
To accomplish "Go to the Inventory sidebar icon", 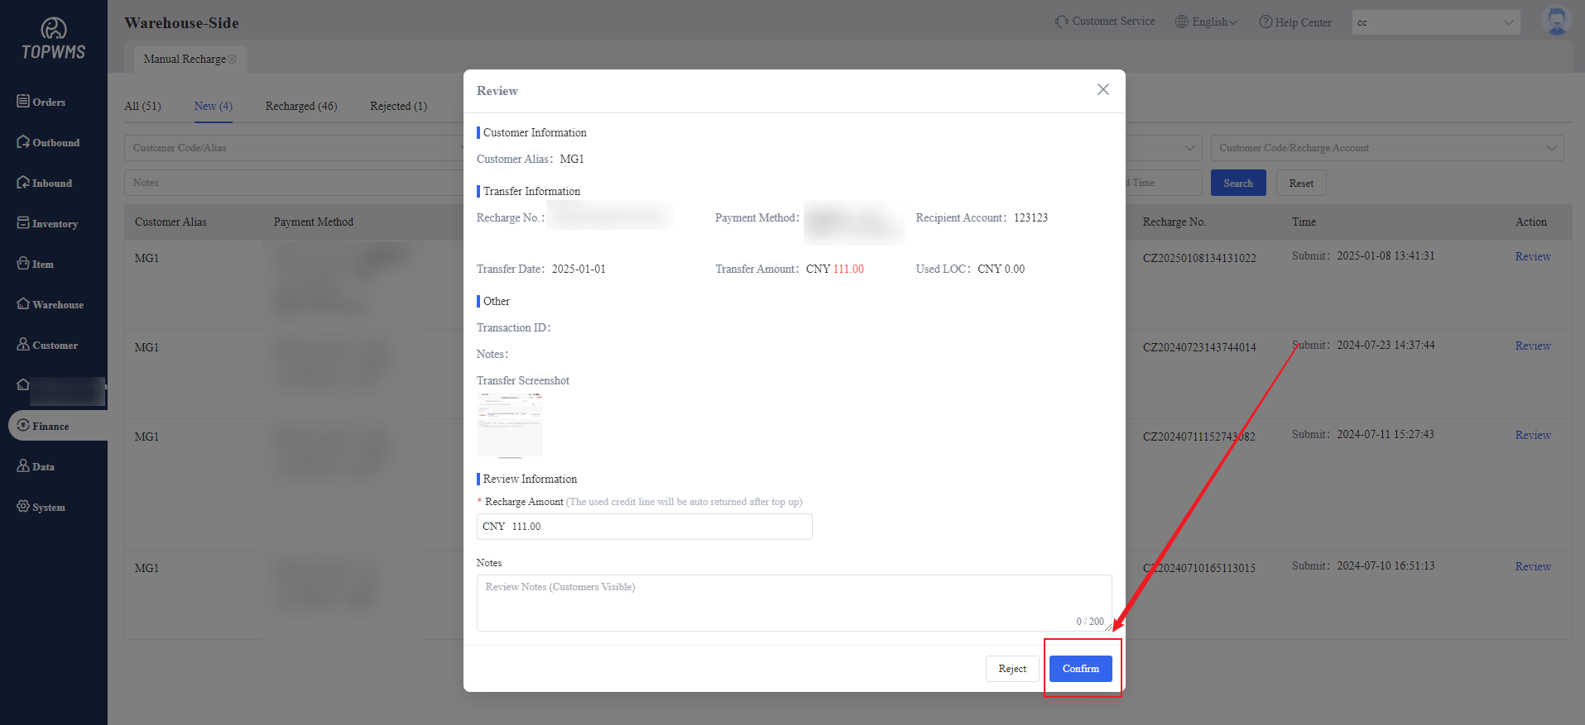I will (x=23, y=223).
